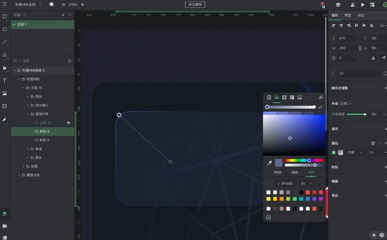
Task: Select linear gradient fill type
Action: (x=277, y=97)
